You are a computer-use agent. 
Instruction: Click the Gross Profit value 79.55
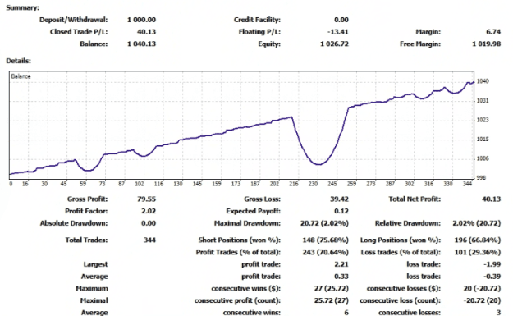[x=146, y=199]
